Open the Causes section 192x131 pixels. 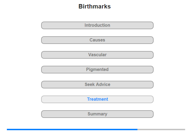[x=97, y=40]
